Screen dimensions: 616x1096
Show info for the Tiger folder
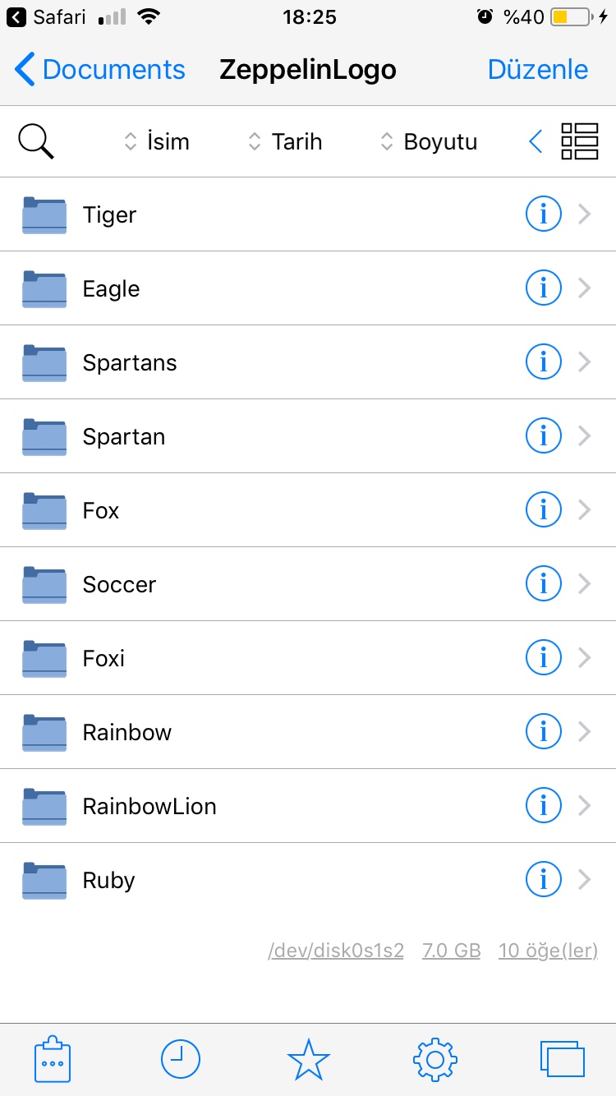[543, 214]
